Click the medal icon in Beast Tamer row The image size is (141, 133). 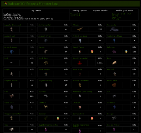click(x=92, y=52)
